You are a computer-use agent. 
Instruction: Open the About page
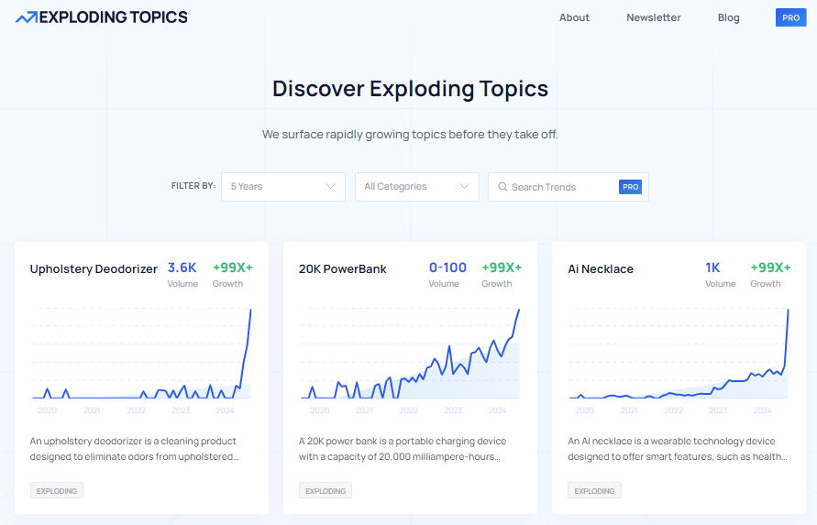(x=574, y=17)
